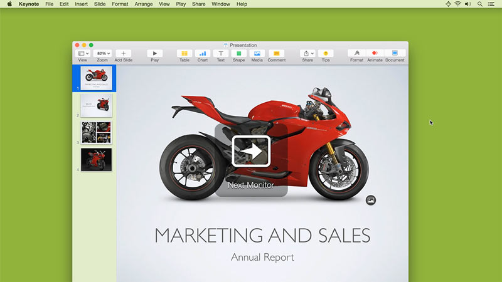Open the Help menu

pyautogui.click(x=242, y=4)
